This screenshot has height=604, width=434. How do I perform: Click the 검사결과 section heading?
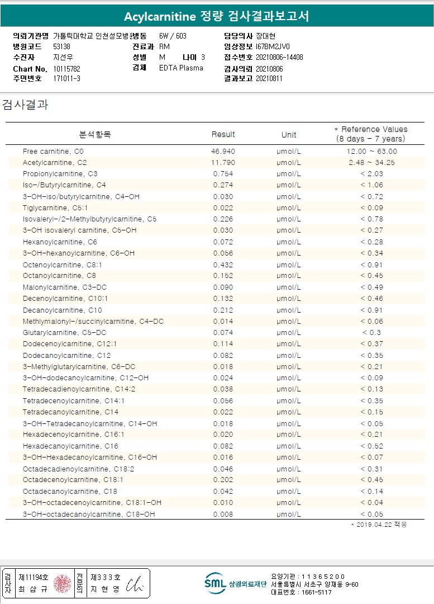click(25, 105)
